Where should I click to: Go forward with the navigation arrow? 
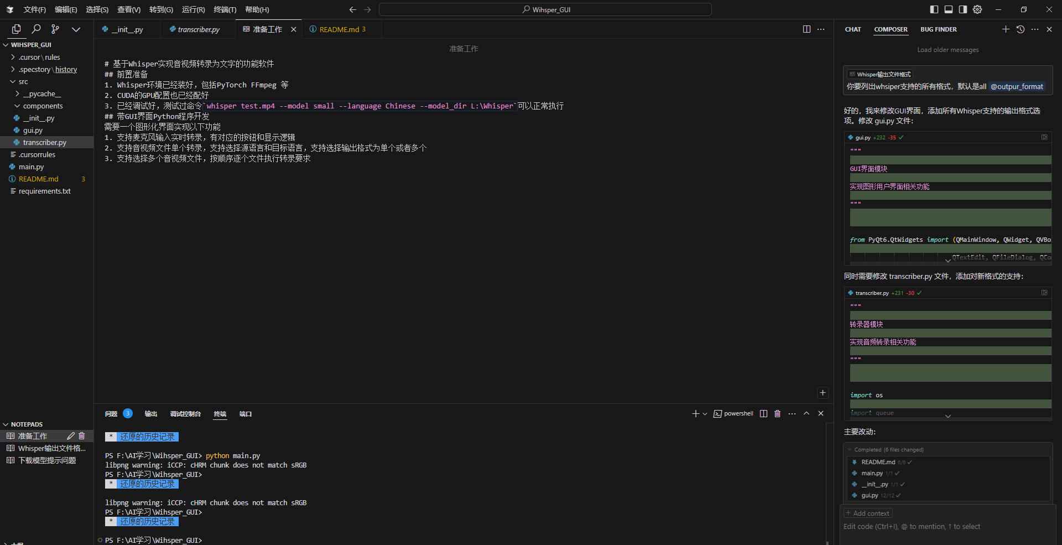(x=367, y=9)
